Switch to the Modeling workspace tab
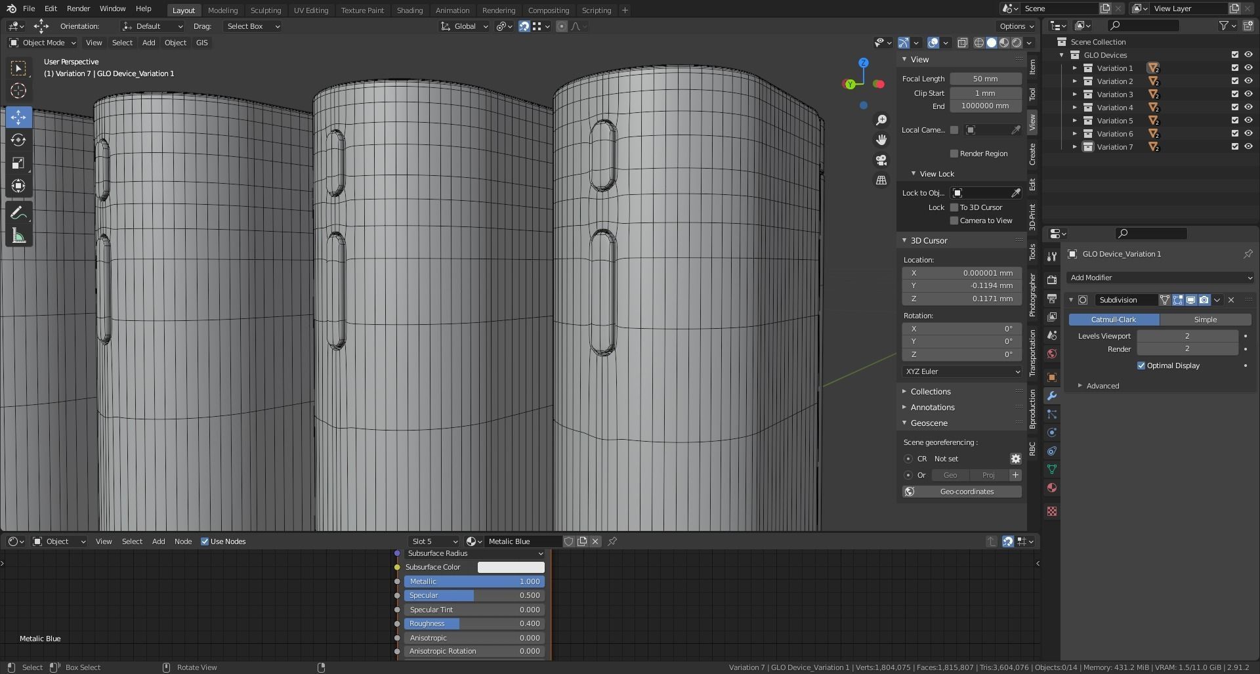The image size is (1260, 674). (222, 11)
